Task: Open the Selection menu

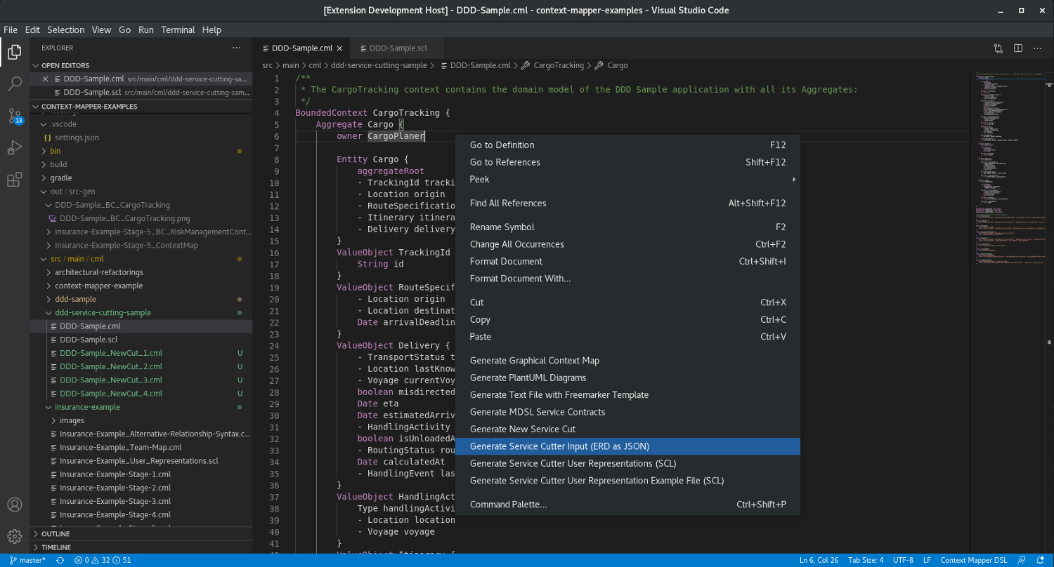Action: coord(66,30)
